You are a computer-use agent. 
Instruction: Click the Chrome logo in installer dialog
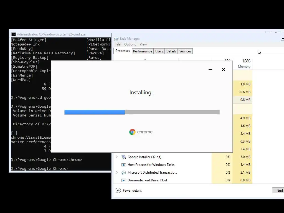tap(132, 132)
